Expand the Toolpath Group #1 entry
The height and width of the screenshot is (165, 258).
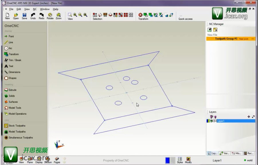(x=226, y=39)
